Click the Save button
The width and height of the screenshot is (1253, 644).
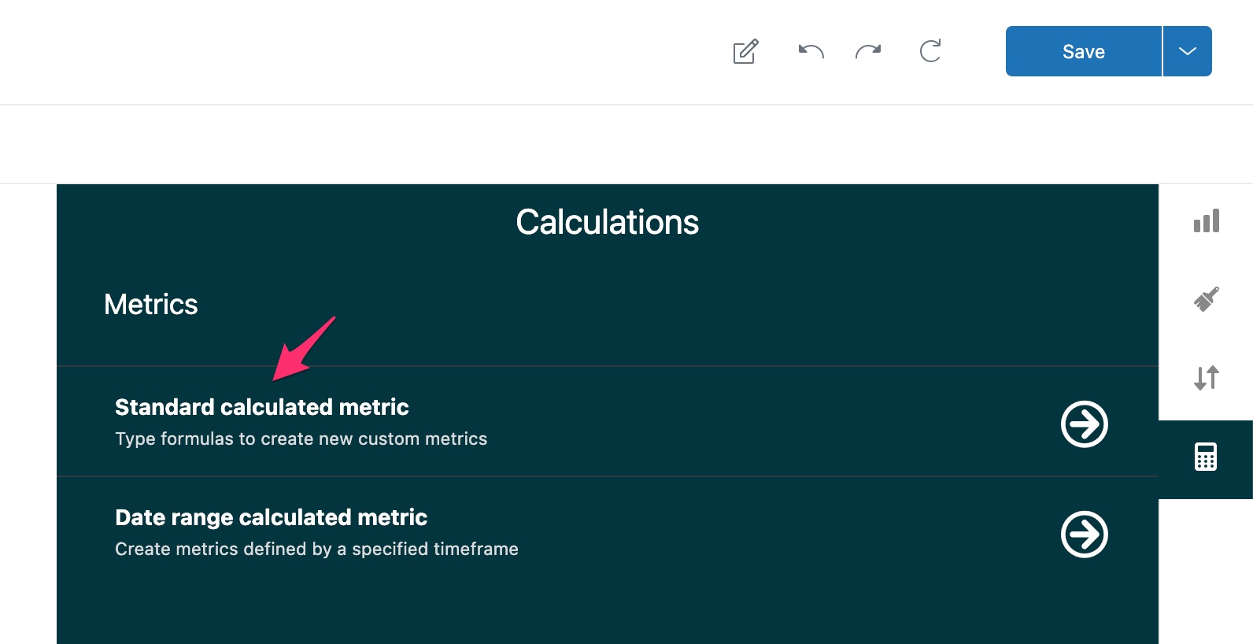point(1083,50)
